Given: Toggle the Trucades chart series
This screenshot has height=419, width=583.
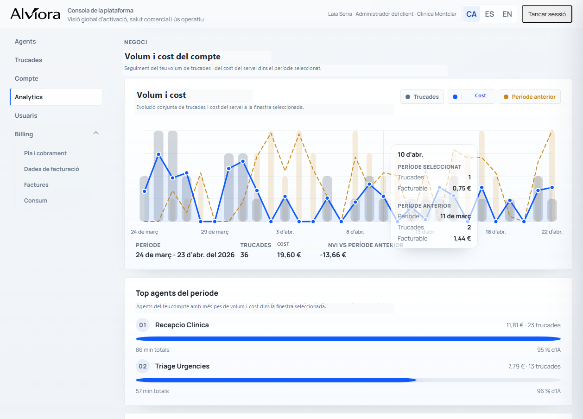Looking at the screenshot, I should (x=422, y=97).
